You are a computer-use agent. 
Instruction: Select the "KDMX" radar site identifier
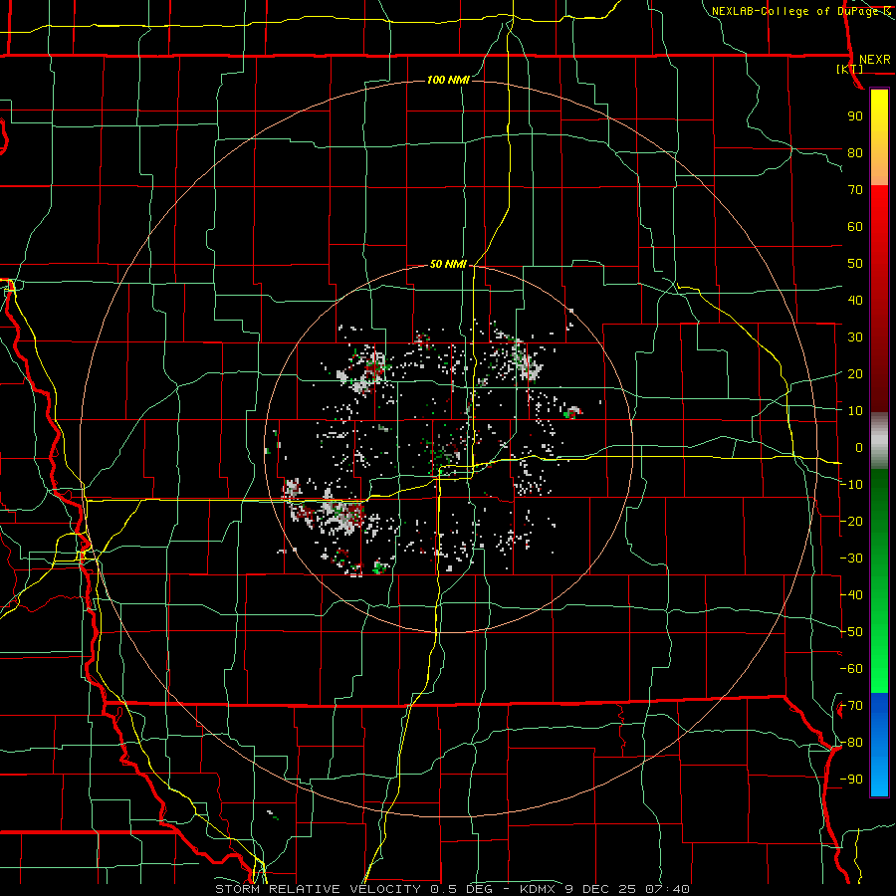[538, 889]
